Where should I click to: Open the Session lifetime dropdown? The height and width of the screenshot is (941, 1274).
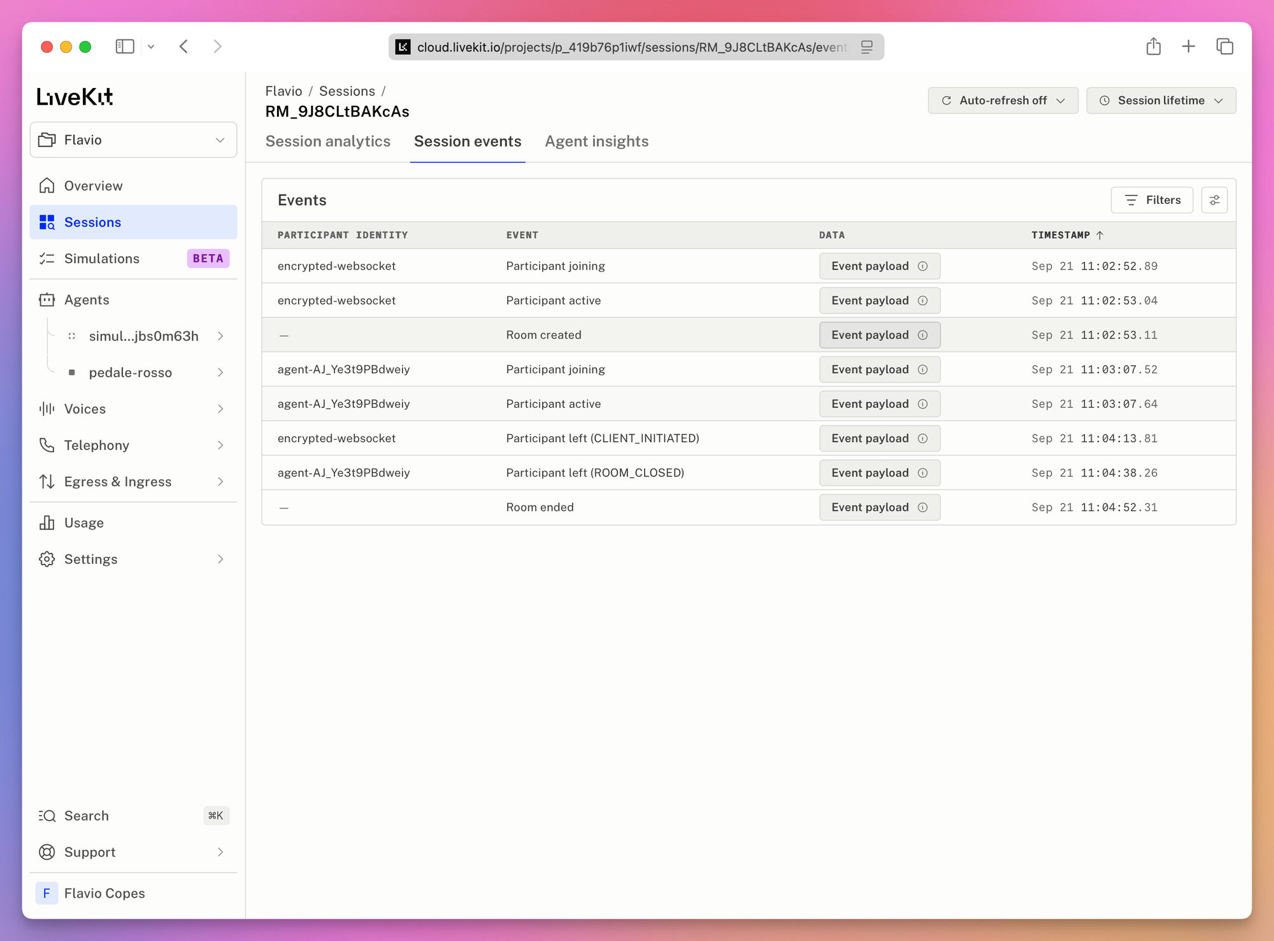tap(1161, 101)
